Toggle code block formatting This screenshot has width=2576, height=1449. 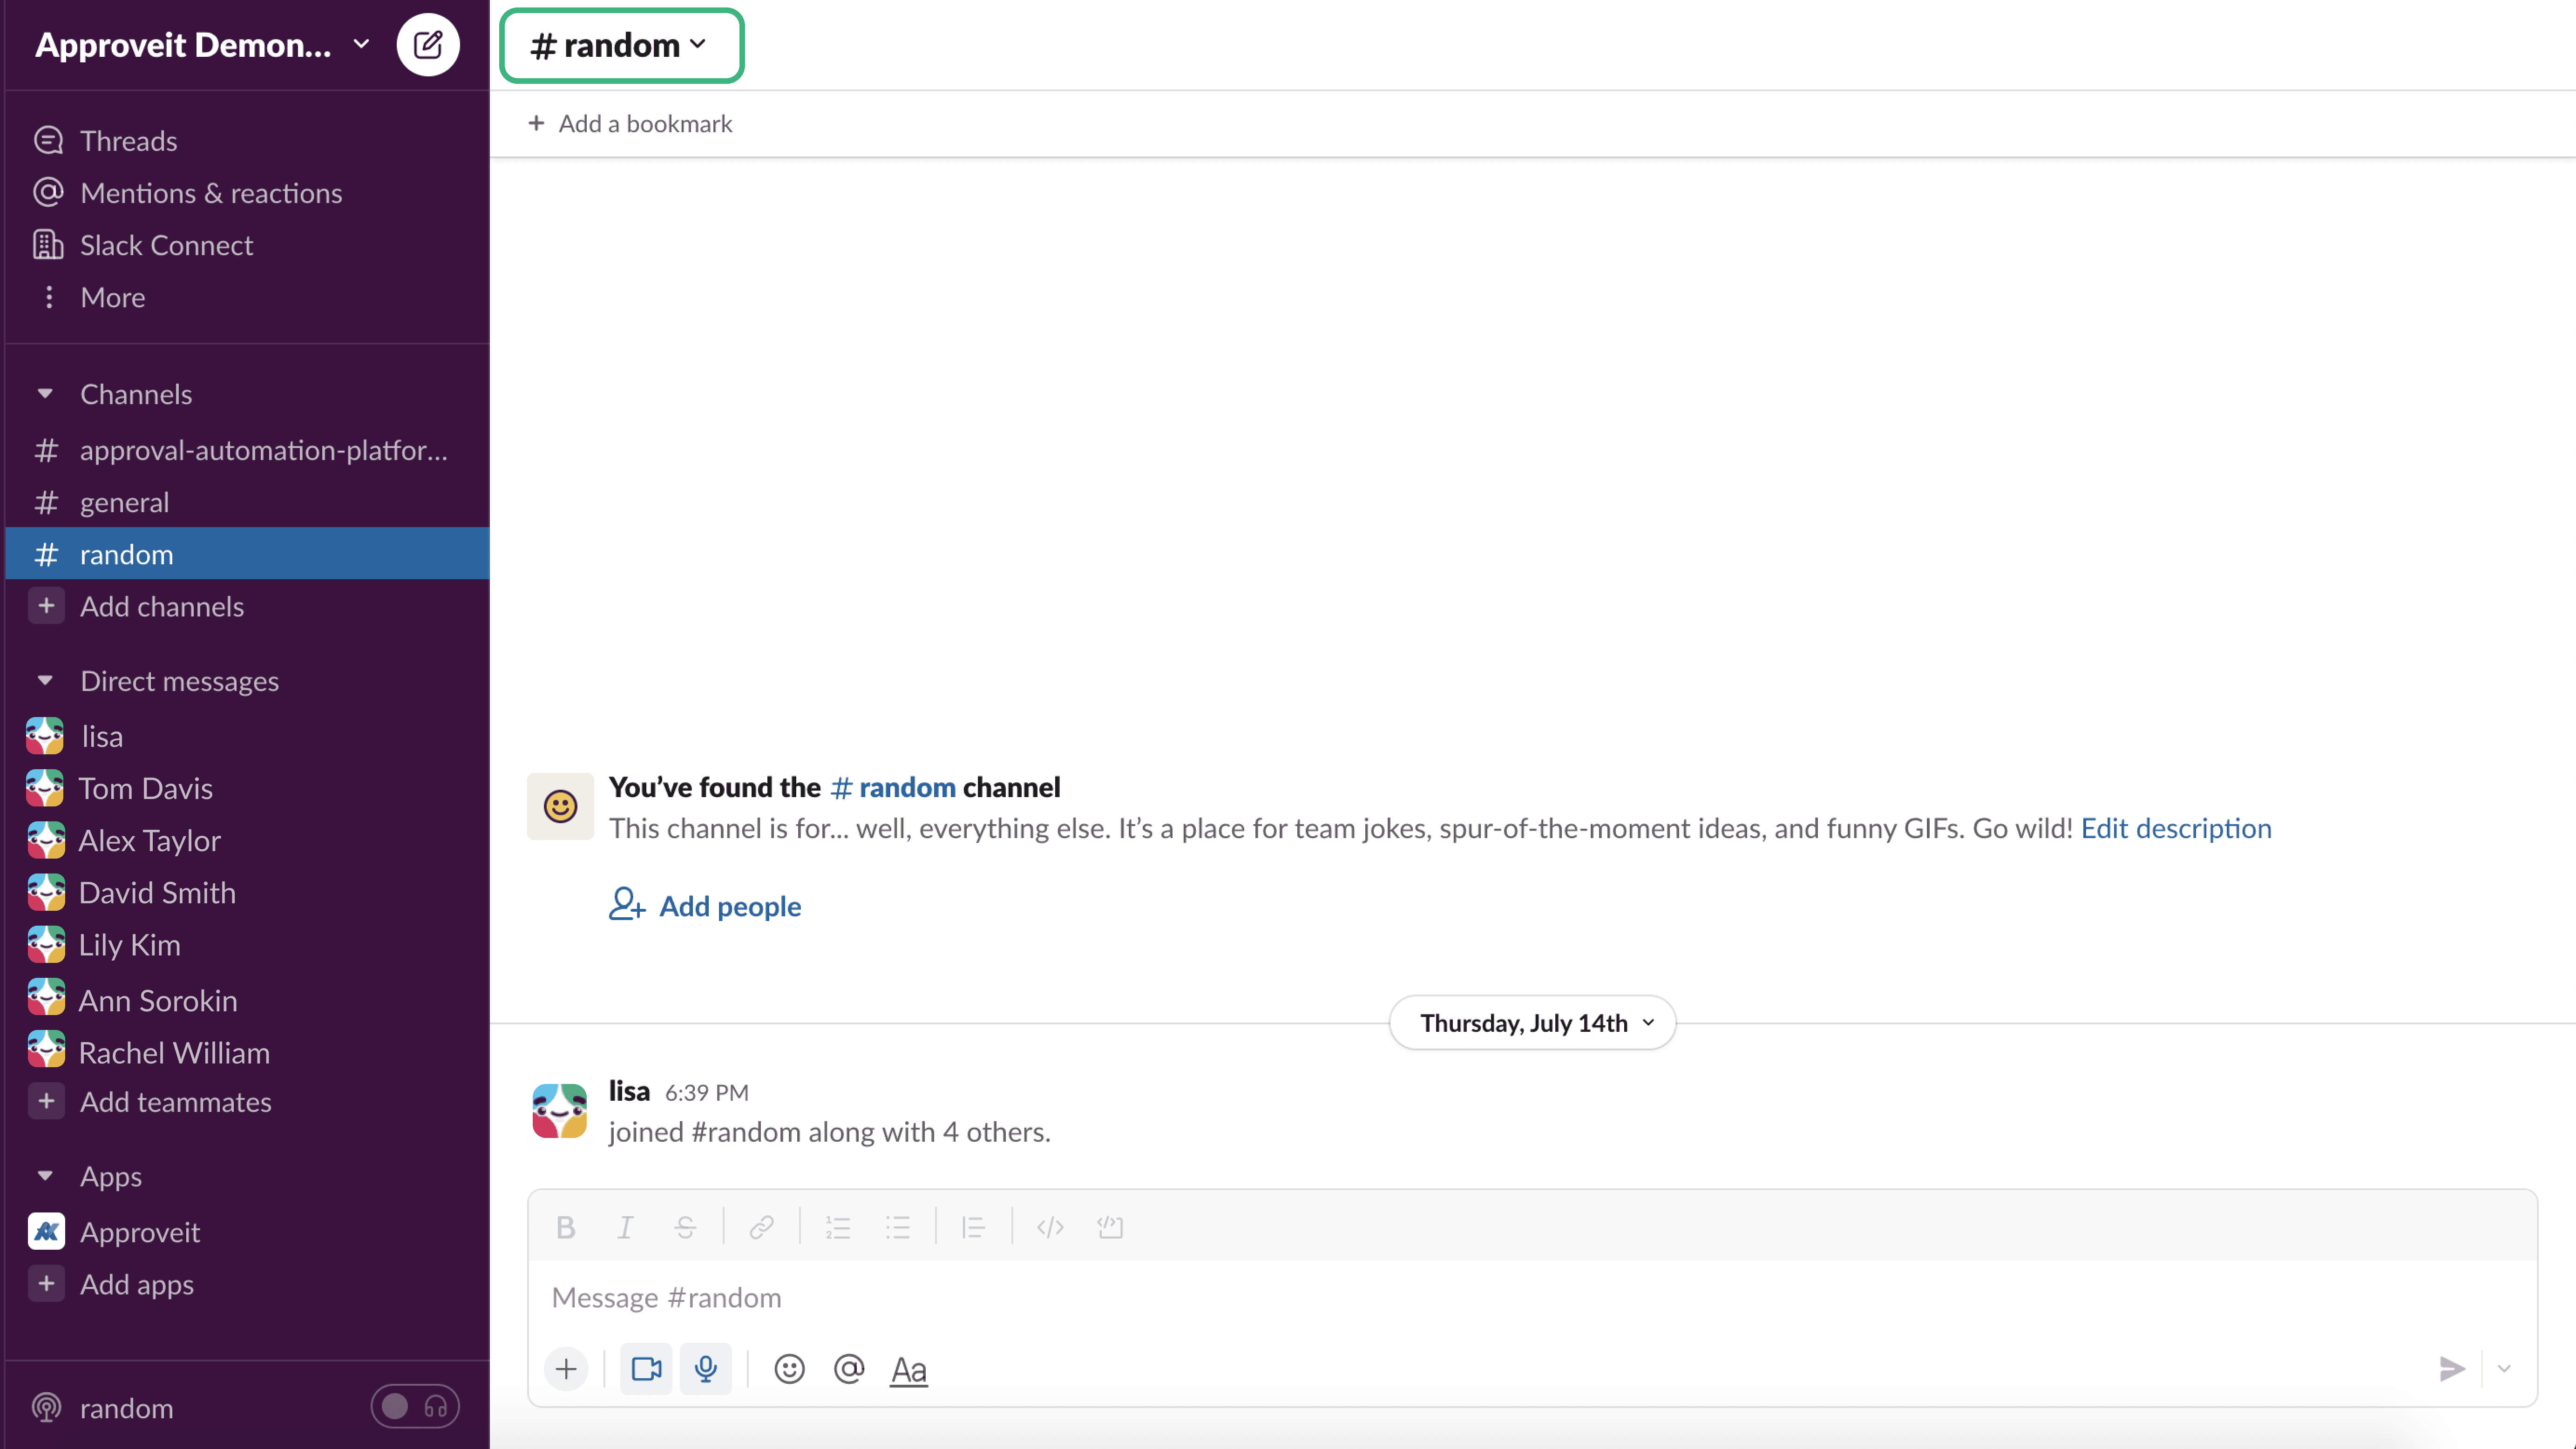point(1110,1227)
